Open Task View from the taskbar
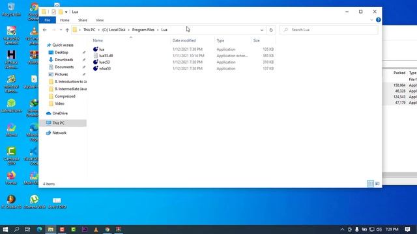The image size is (417, 234). (27, 229)
